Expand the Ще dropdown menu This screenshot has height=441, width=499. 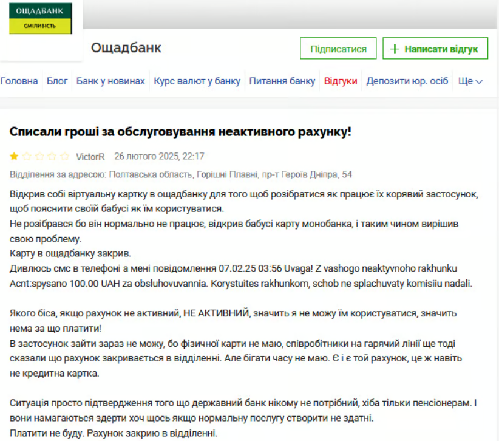tap(470, 81)
